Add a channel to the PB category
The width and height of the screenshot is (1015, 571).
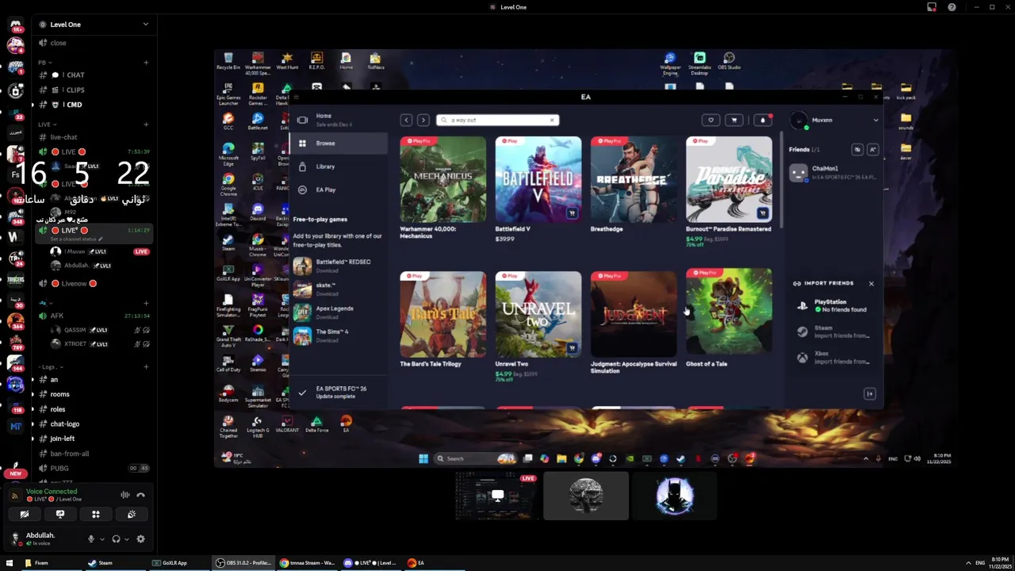[x=146, y=63]
